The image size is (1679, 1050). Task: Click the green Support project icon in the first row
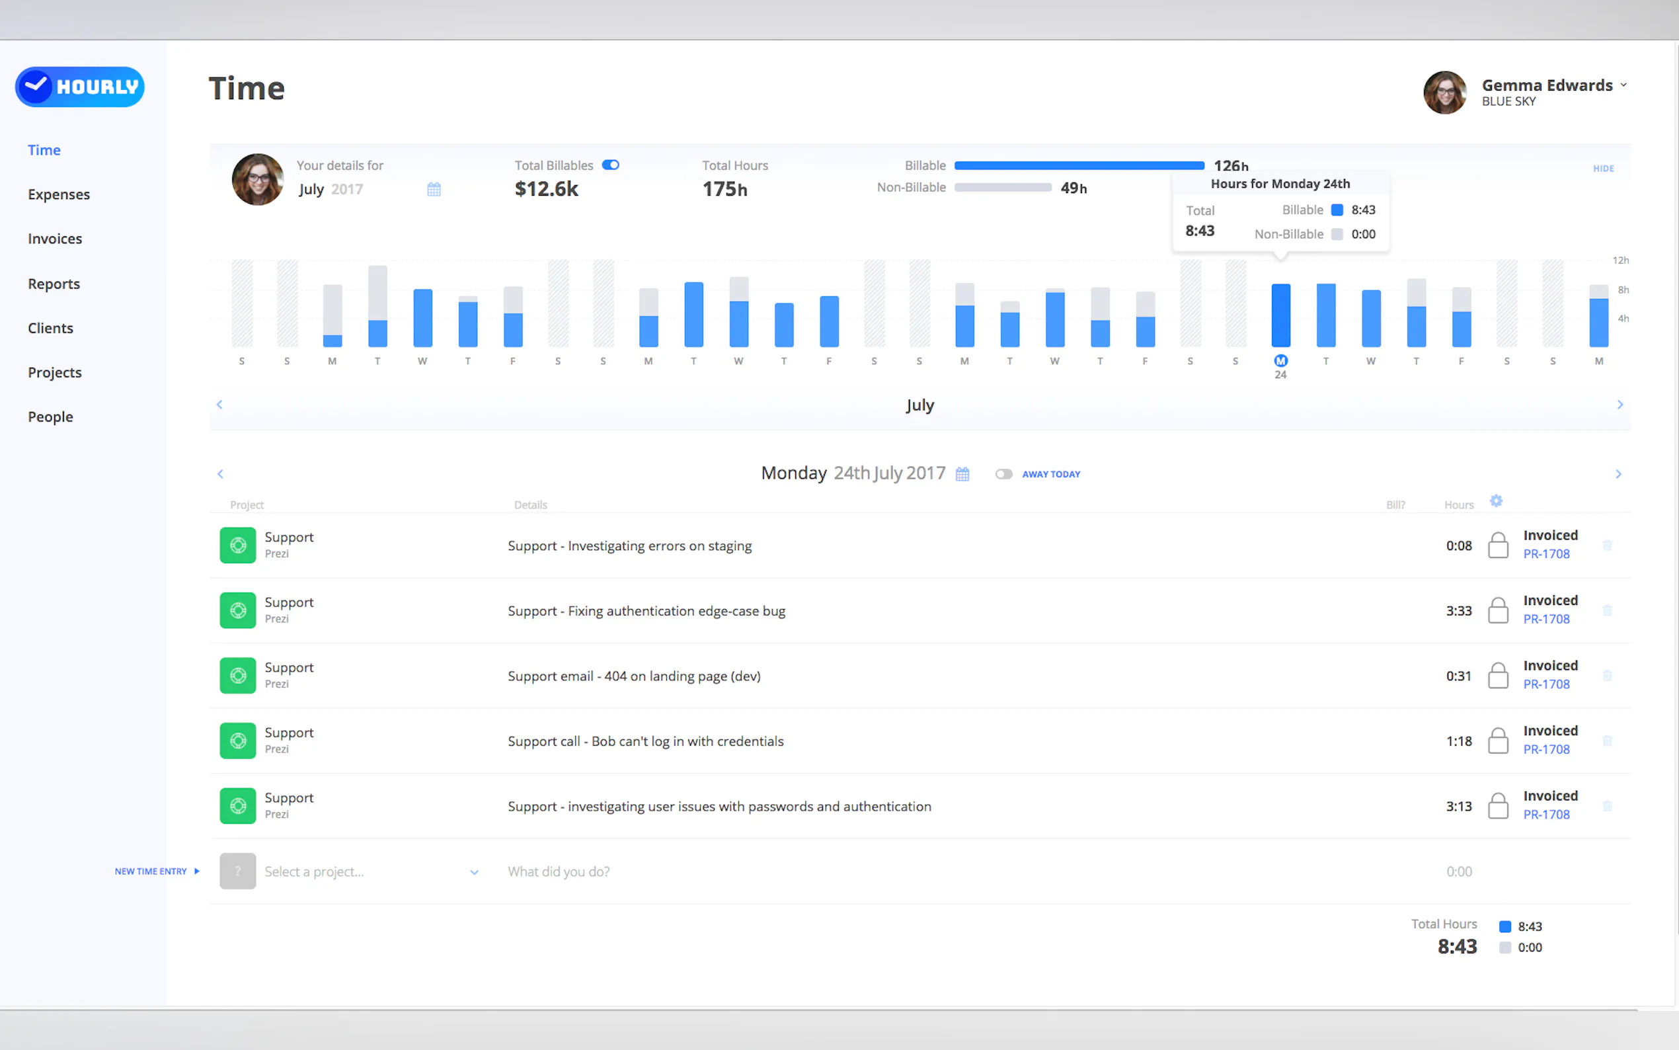237,545
